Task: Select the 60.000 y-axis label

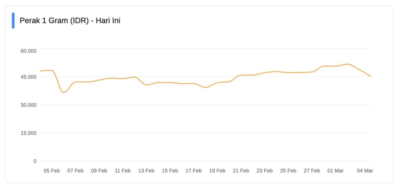Action: click(x=28, y=50)
